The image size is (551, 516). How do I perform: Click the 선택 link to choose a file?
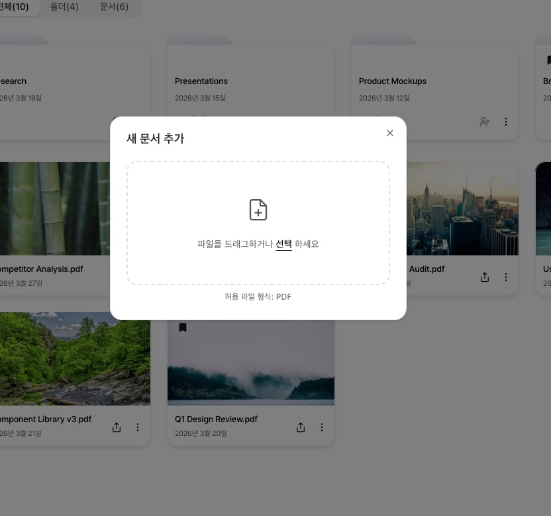283,244
